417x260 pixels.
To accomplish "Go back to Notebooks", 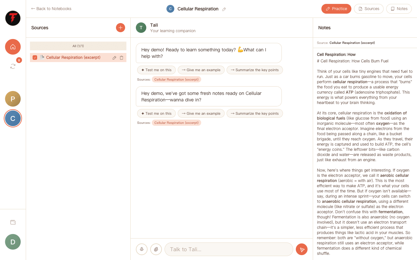I will coord(51,9).
